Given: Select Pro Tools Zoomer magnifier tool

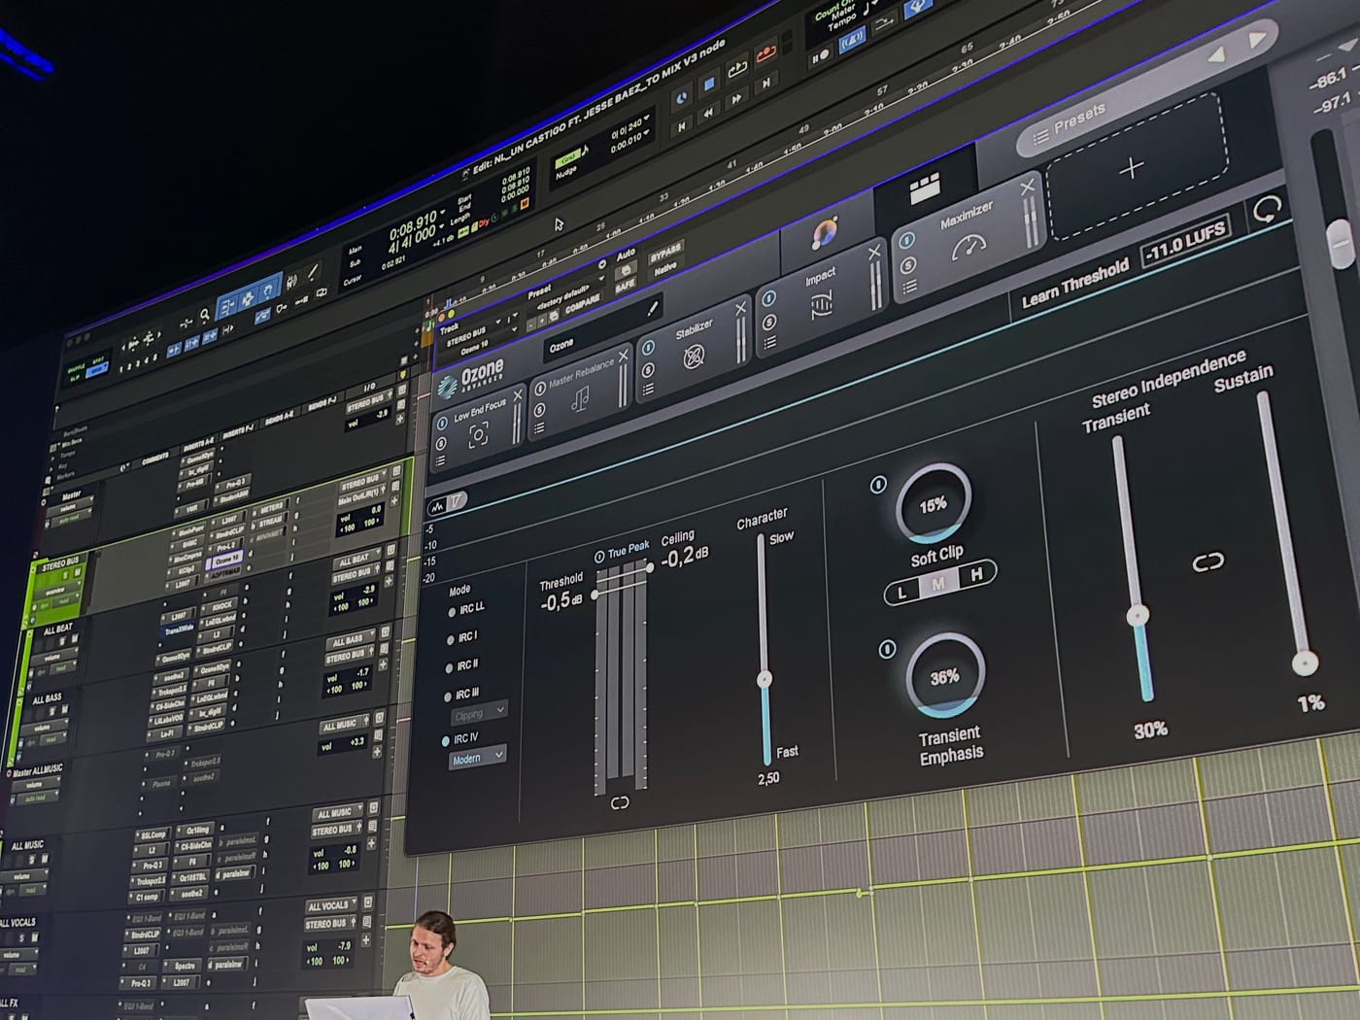Looking at the screenshot, I should (204, 316).
